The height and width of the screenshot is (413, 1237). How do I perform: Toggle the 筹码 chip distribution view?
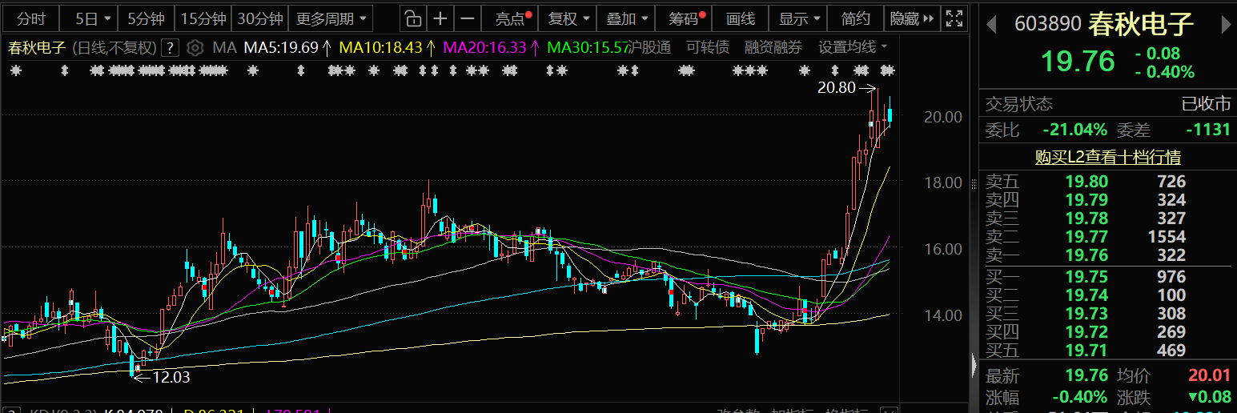(x=687, y=18)
